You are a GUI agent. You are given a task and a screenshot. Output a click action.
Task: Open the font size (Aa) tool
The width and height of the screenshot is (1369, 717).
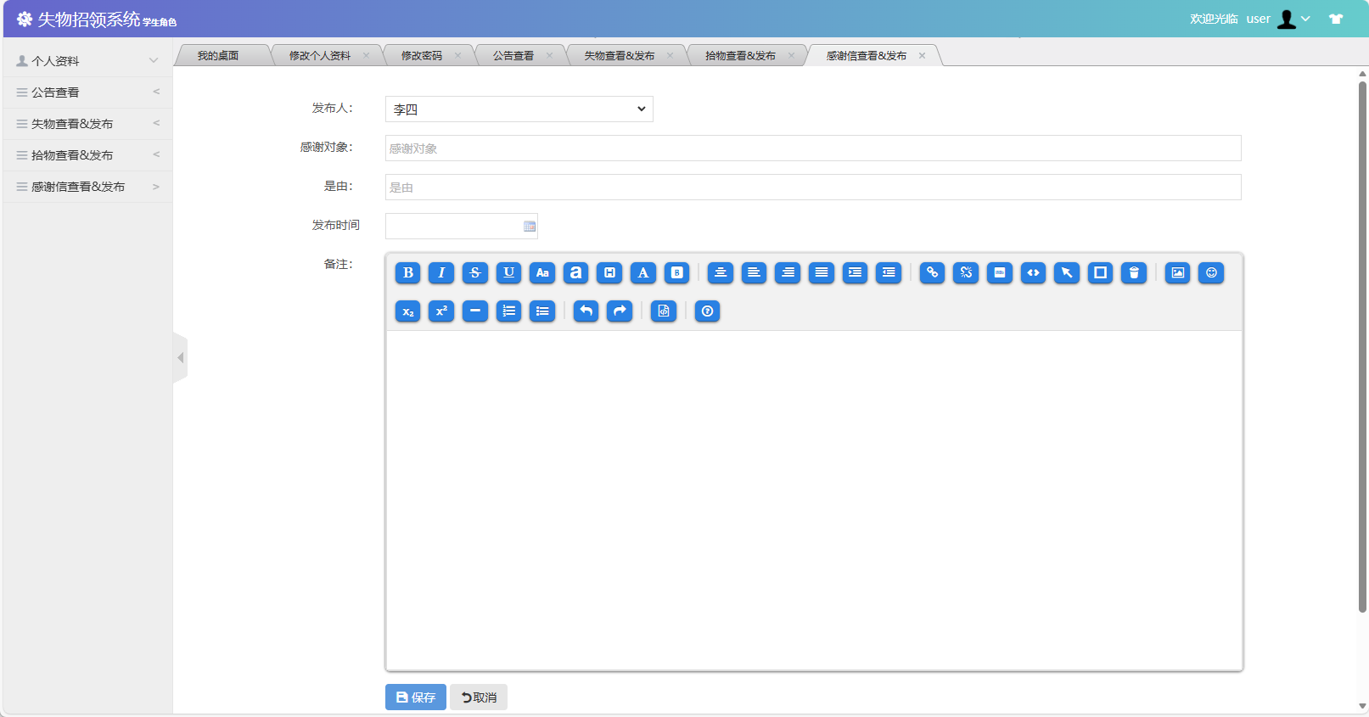[542, 272]
